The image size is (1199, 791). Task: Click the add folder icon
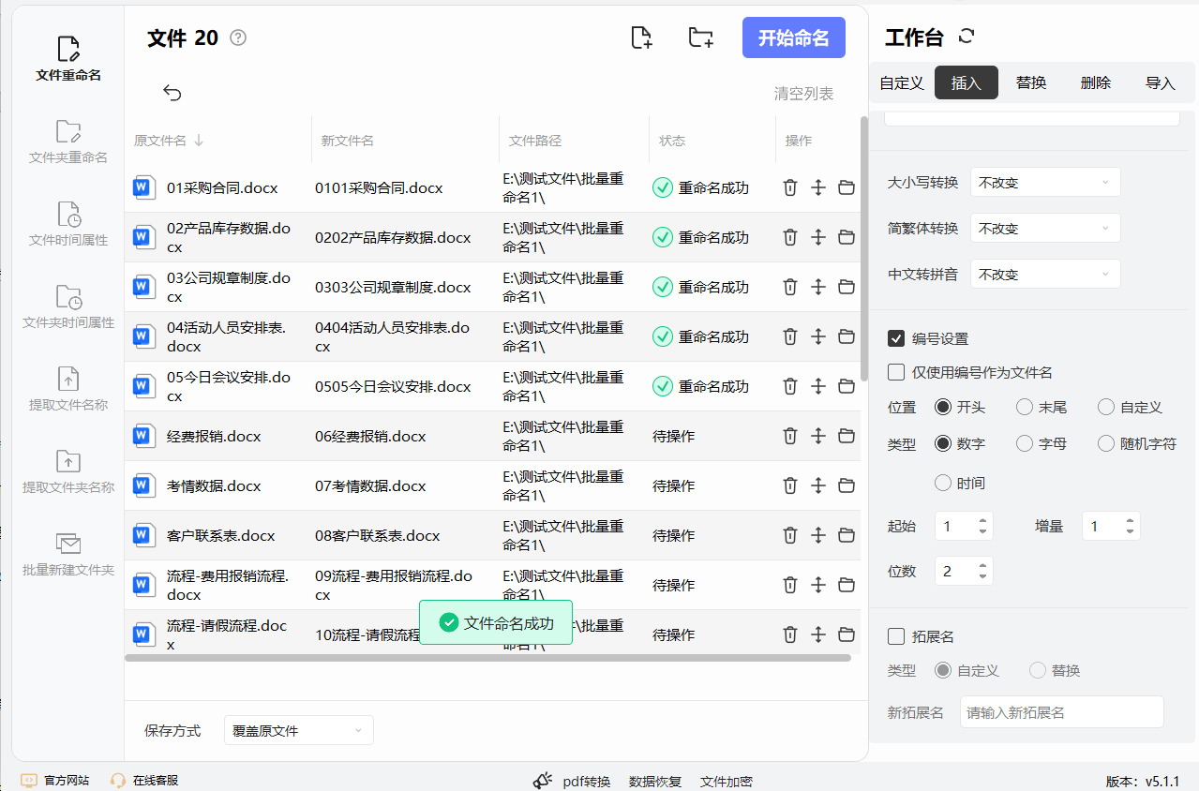(x=700, y=37)
